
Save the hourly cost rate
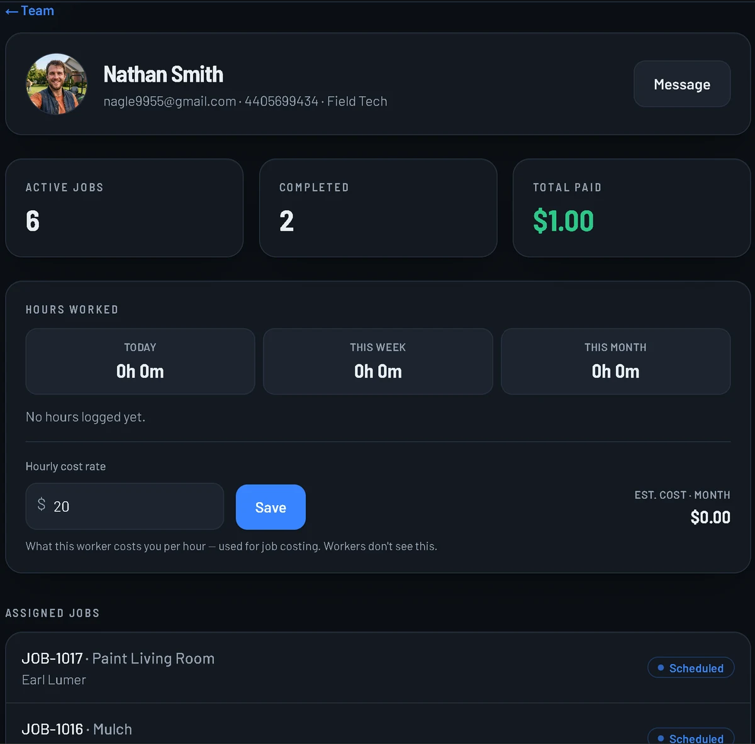point(271,507)
